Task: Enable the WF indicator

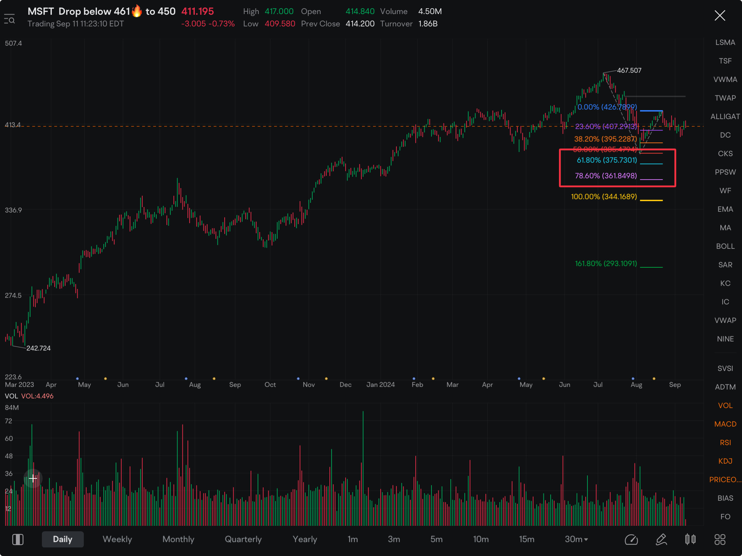Action: (725, 190)
